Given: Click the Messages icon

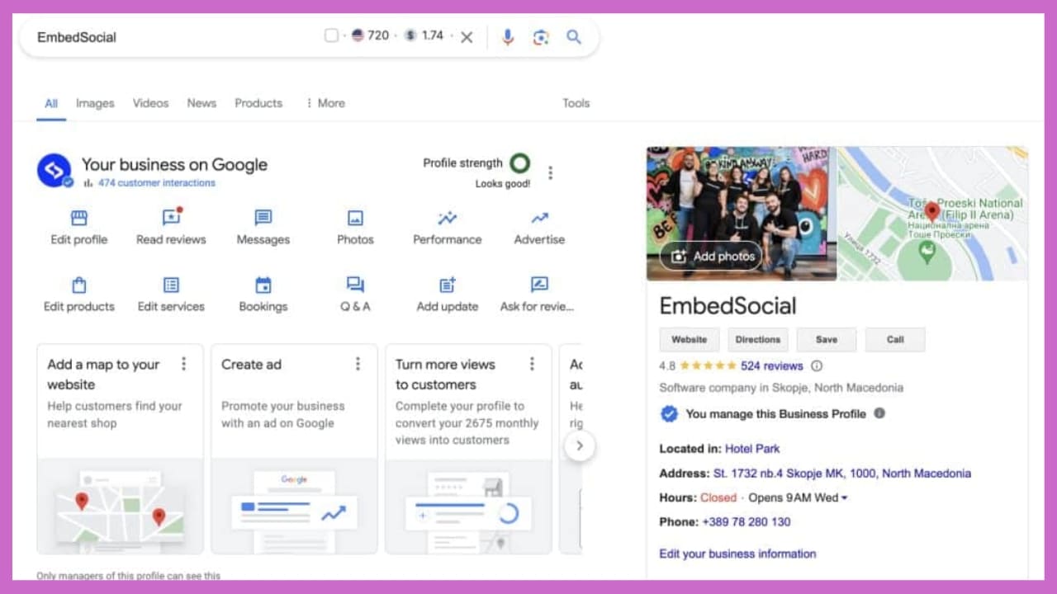Looking at the screenshot, I should tap(262, 217).
